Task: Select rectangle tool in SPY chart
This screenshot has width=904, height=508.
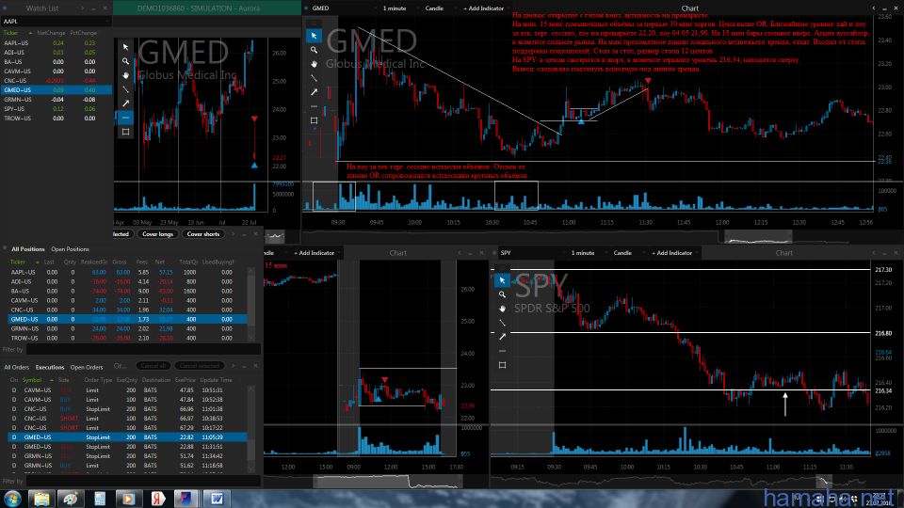Action: click(x=502, y=365)
